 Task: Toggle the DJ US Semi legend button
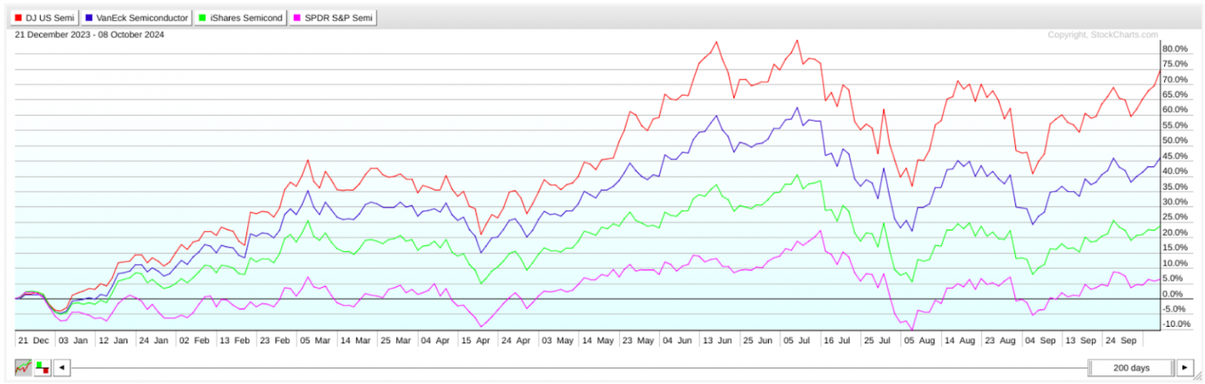(x=44, y=18)
